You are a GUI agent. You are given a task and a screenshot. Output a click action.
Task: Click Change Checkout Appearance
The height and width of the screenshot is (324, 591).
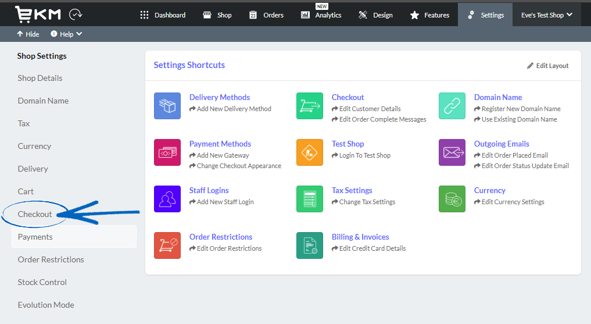click(235, 166)
